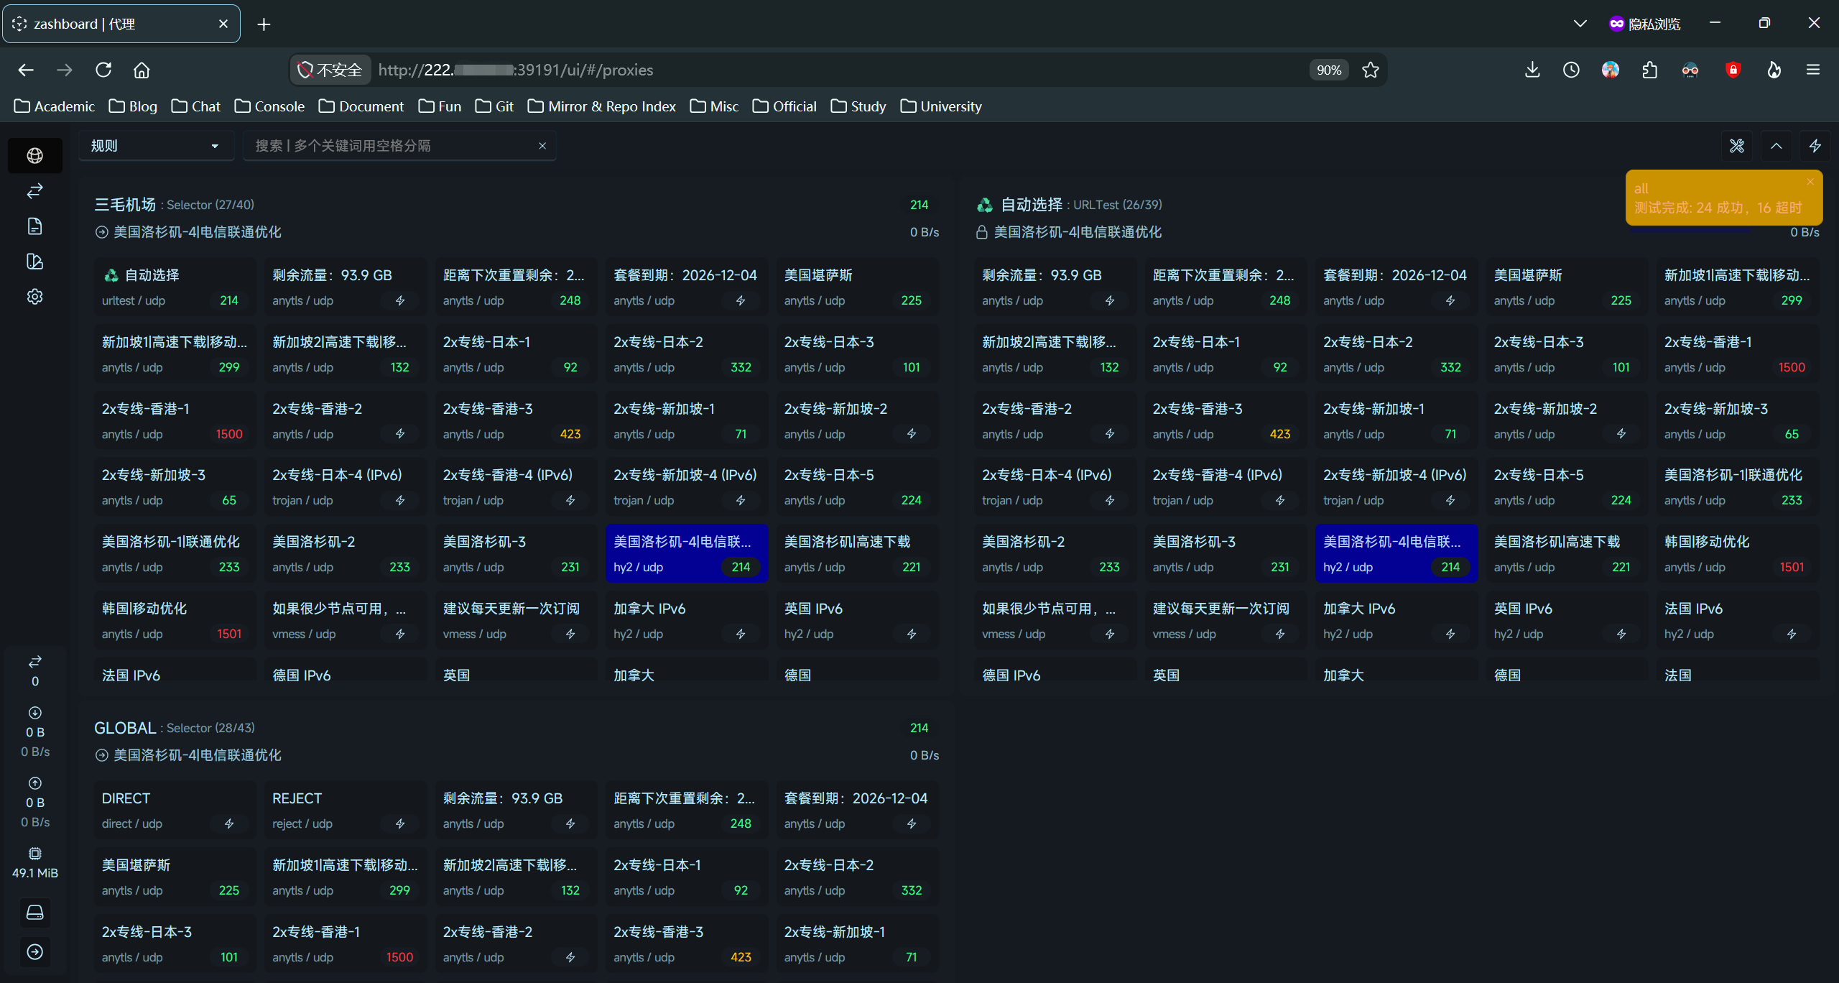This screenshot has height=983, width=1839.
Task: Bookmark this page with the star icon
Action: click(1371, 70)
